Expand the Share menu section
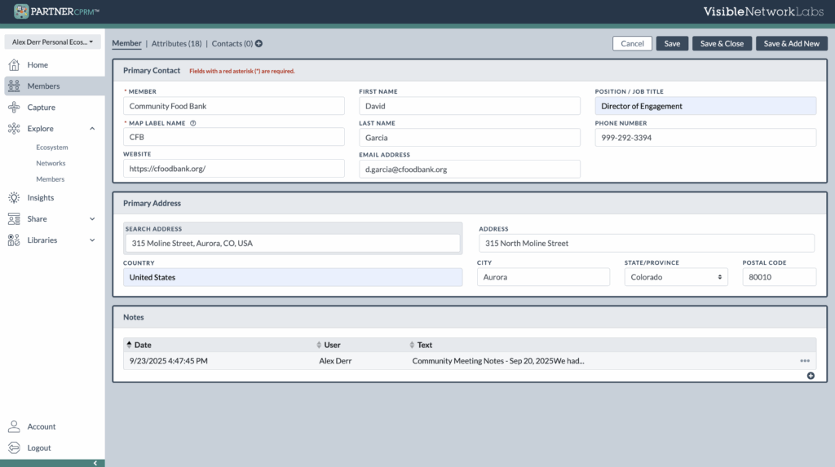835x467 pixels. 92,219
